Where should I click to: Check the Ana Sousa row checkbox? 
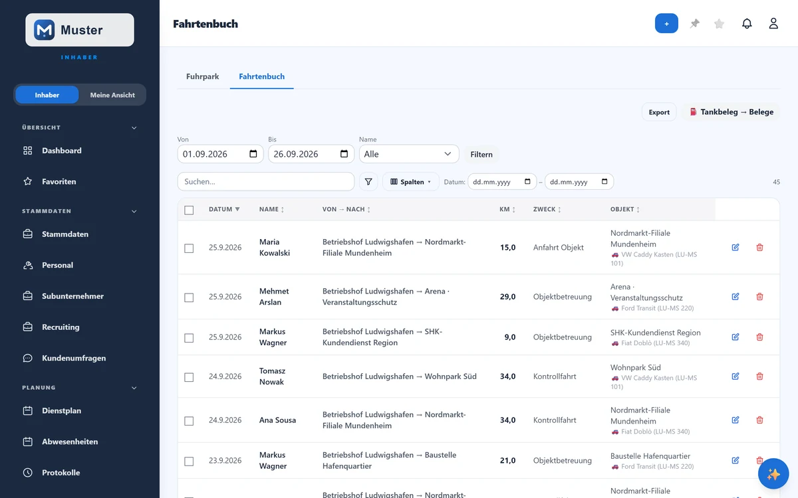tap(189, 421)
